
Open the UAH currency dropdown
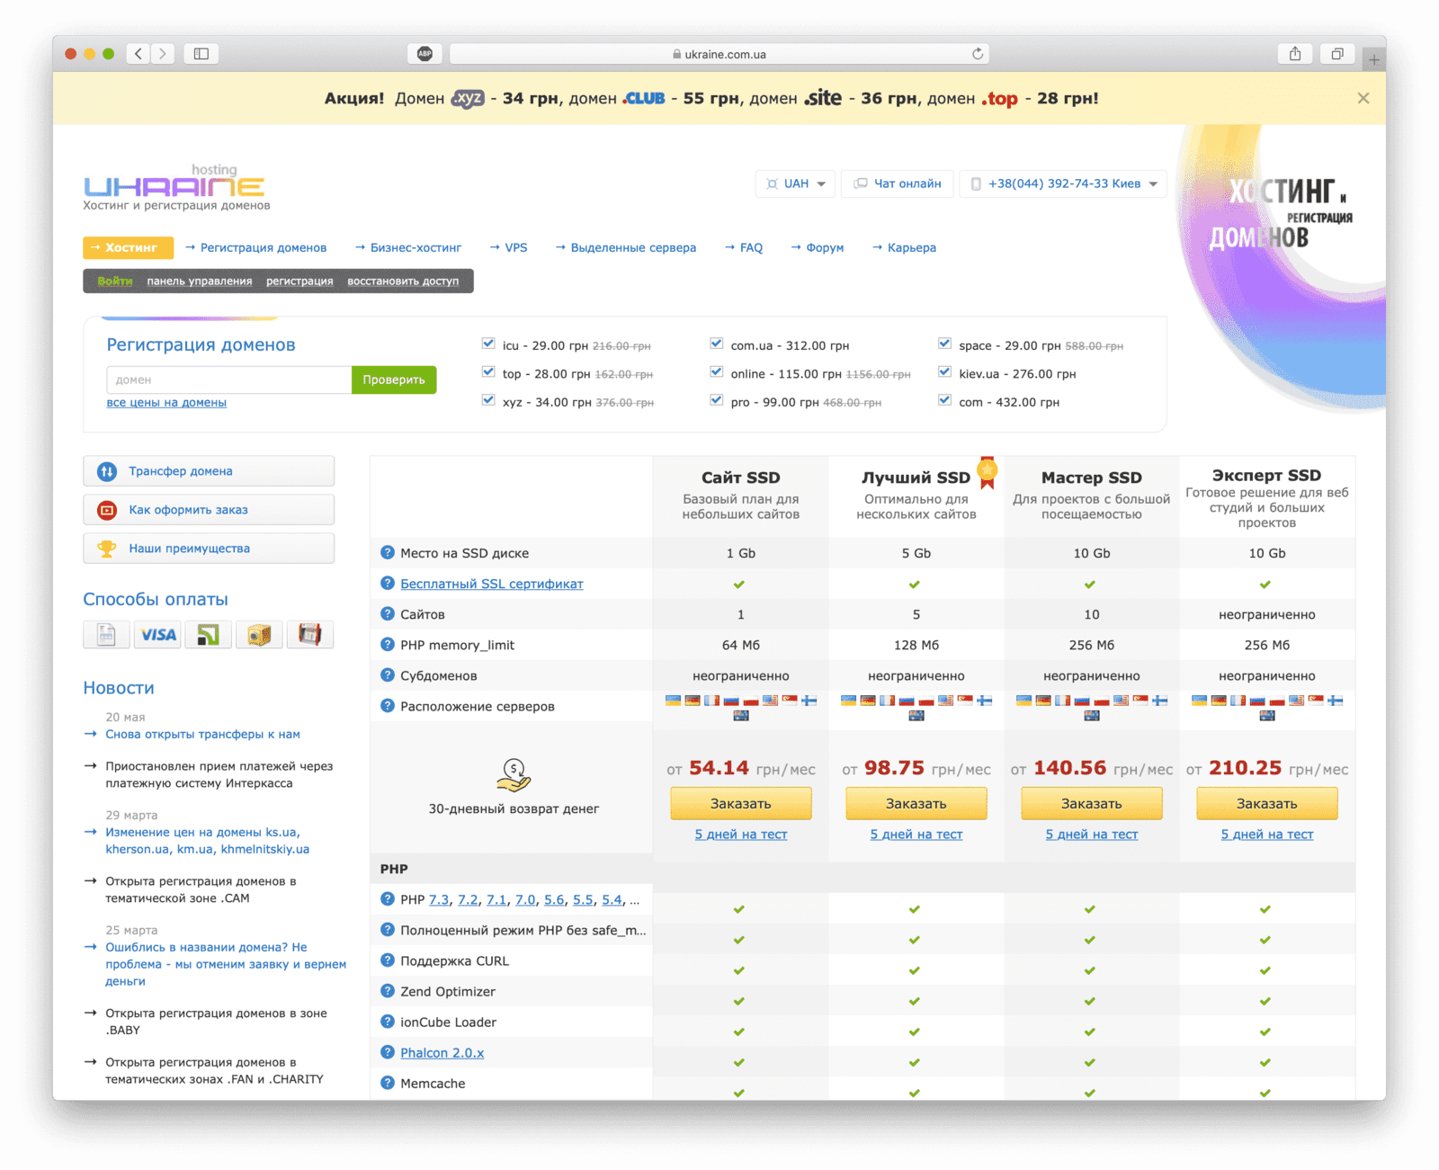pos(795,183)
